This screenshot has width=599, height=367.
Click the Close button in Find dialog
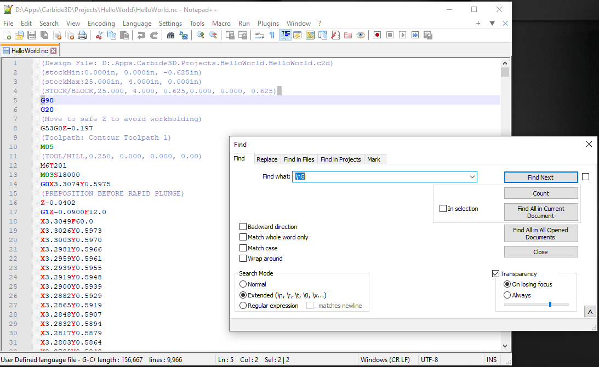click(x=541, y=251)
